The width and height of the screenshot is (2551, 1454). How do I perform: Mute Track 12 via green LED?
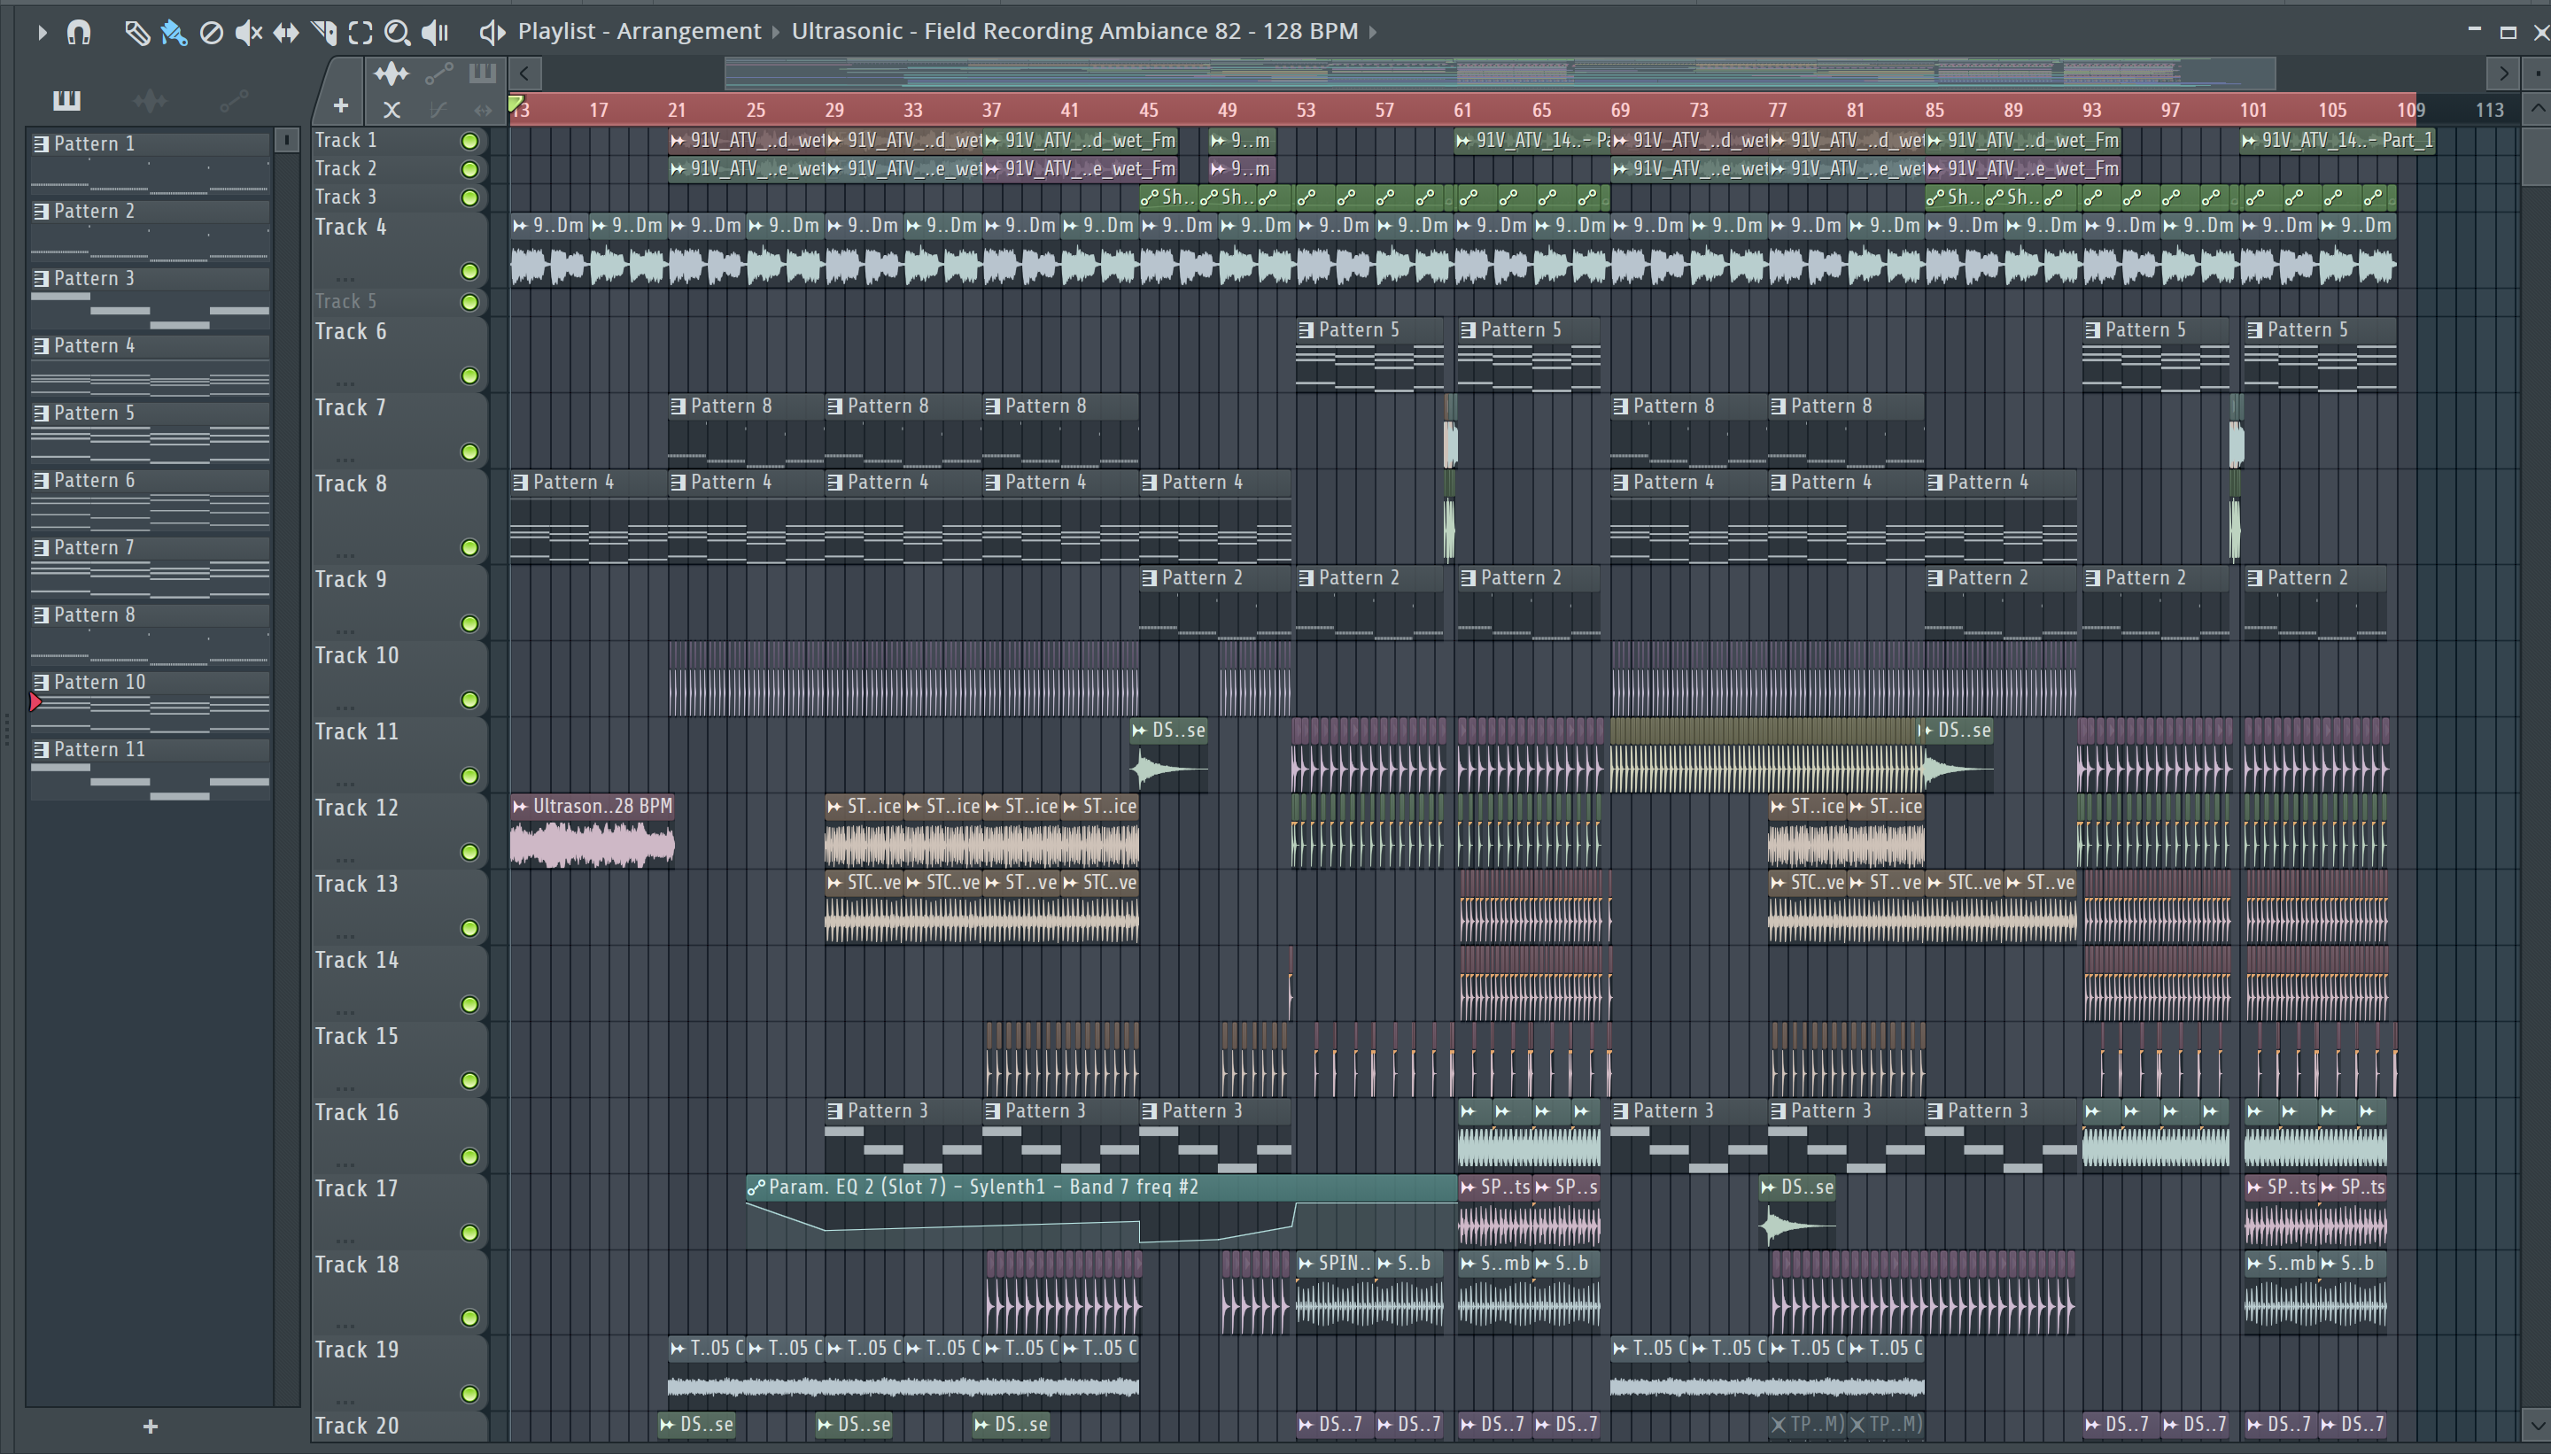(x=469, y=852)
